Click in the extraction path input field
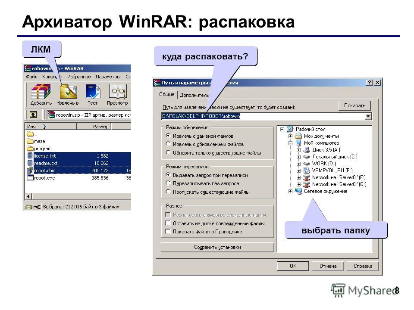 tap(263, 116)
